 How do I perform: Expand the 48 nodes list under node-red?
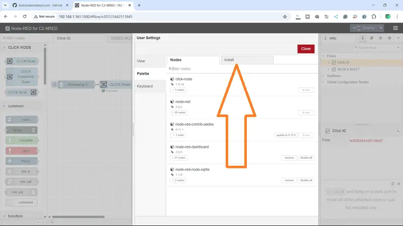(x=179, y=112)
